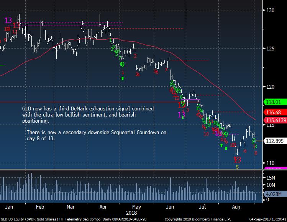
Task: Click the 115.6139 moving average label
Action: [275, 120]
